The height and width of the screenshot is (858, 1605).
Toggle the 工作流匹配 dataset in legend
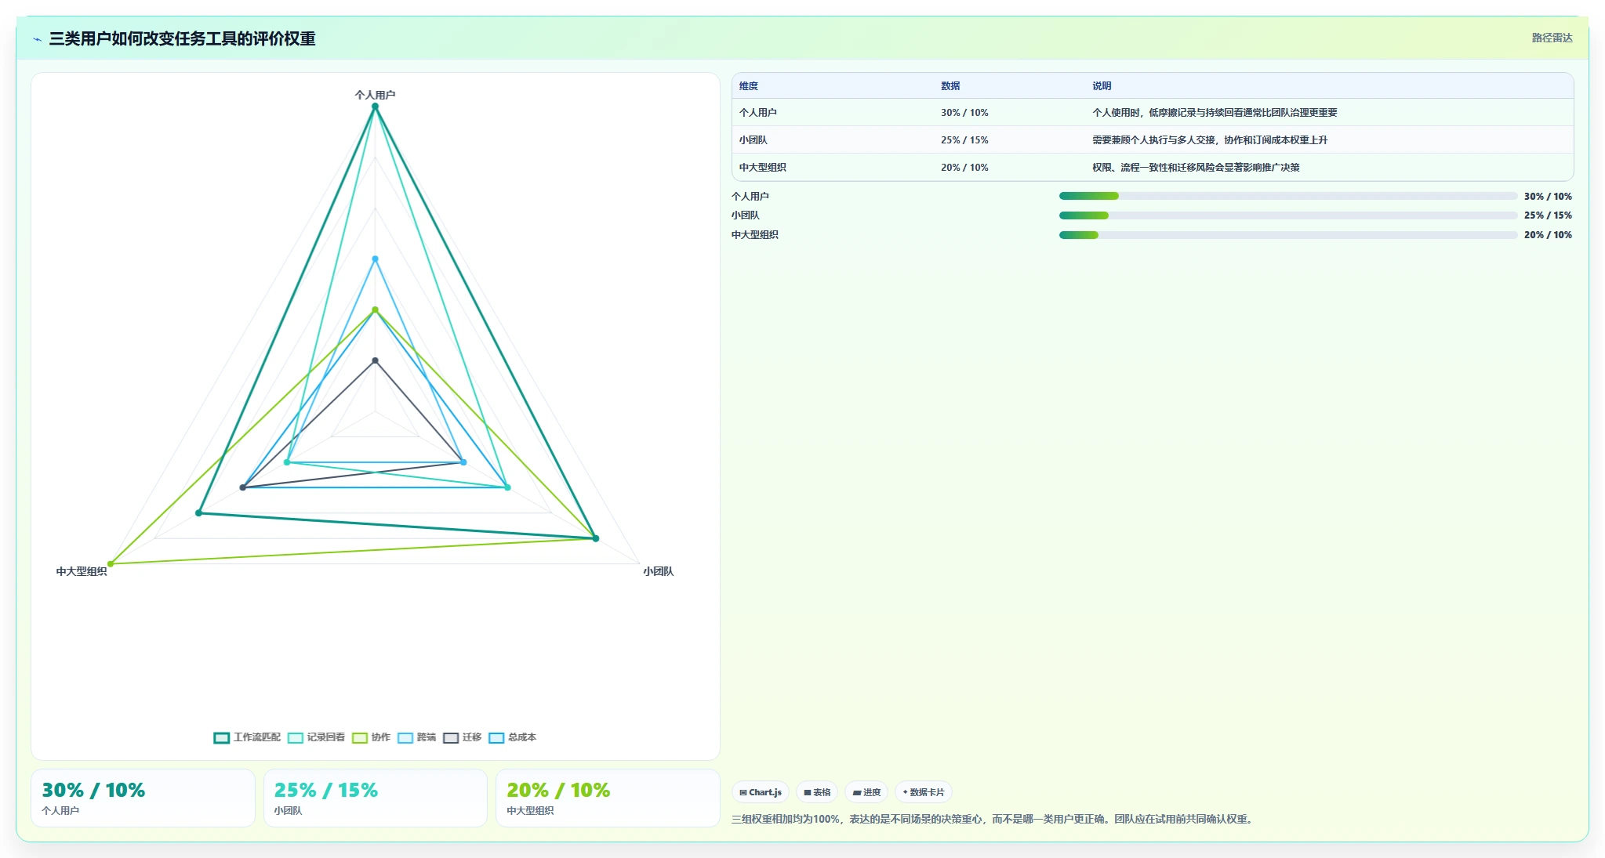[x=247, y=737]
